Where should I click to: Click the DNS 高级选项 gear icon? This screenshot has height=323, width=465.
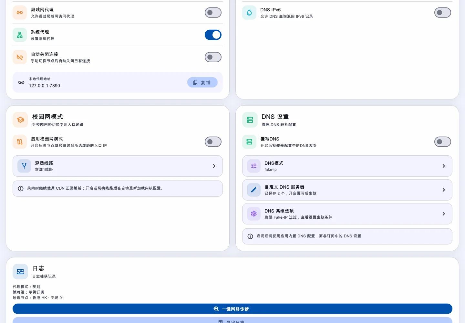254,214
